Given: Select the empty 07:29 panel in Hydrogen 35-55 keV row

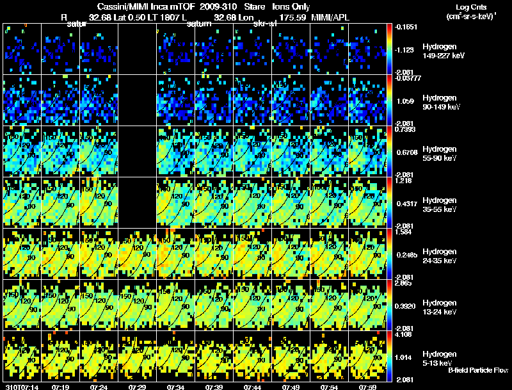Looking at the screenshot, I should tap(137, 203).
